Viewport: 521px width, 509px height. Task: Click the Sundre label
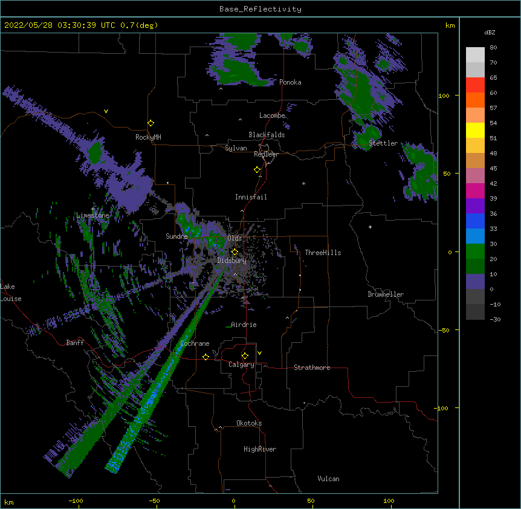point(176,236)
